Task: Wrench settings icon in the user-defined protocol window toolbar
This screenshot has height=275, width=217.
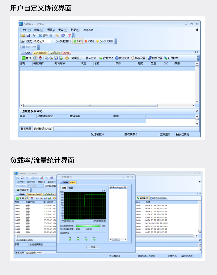Action: [x=57, y=36]
